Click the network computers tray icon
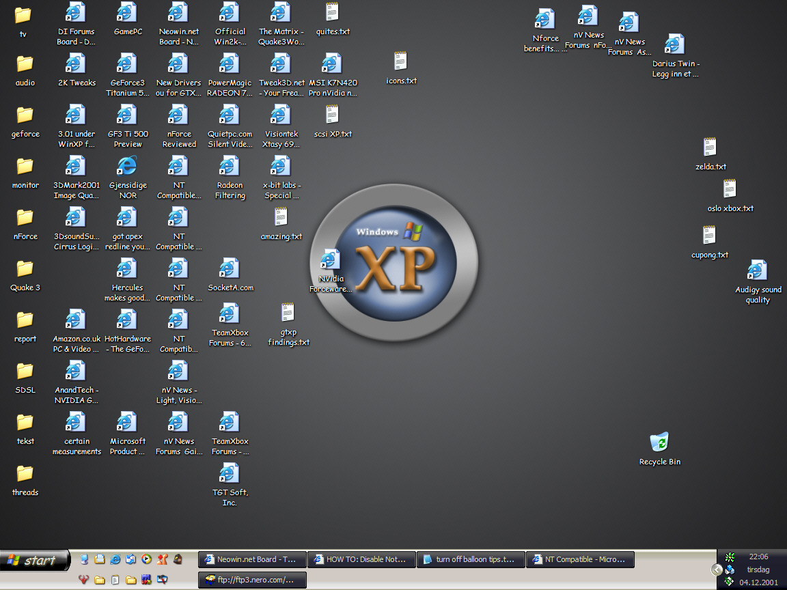The image size is (787, 590). pyautogui.click(x=730, y=570)
